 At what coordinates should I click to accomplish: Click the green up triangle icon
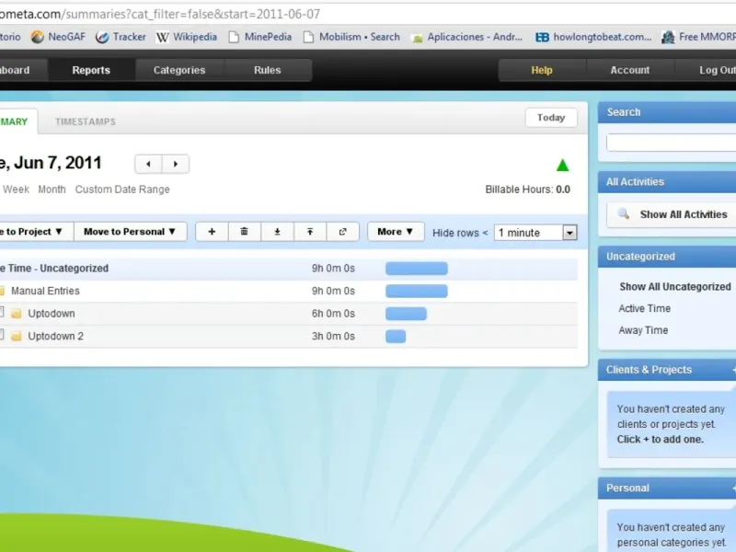pyautogui.click(x=562, y=166)
